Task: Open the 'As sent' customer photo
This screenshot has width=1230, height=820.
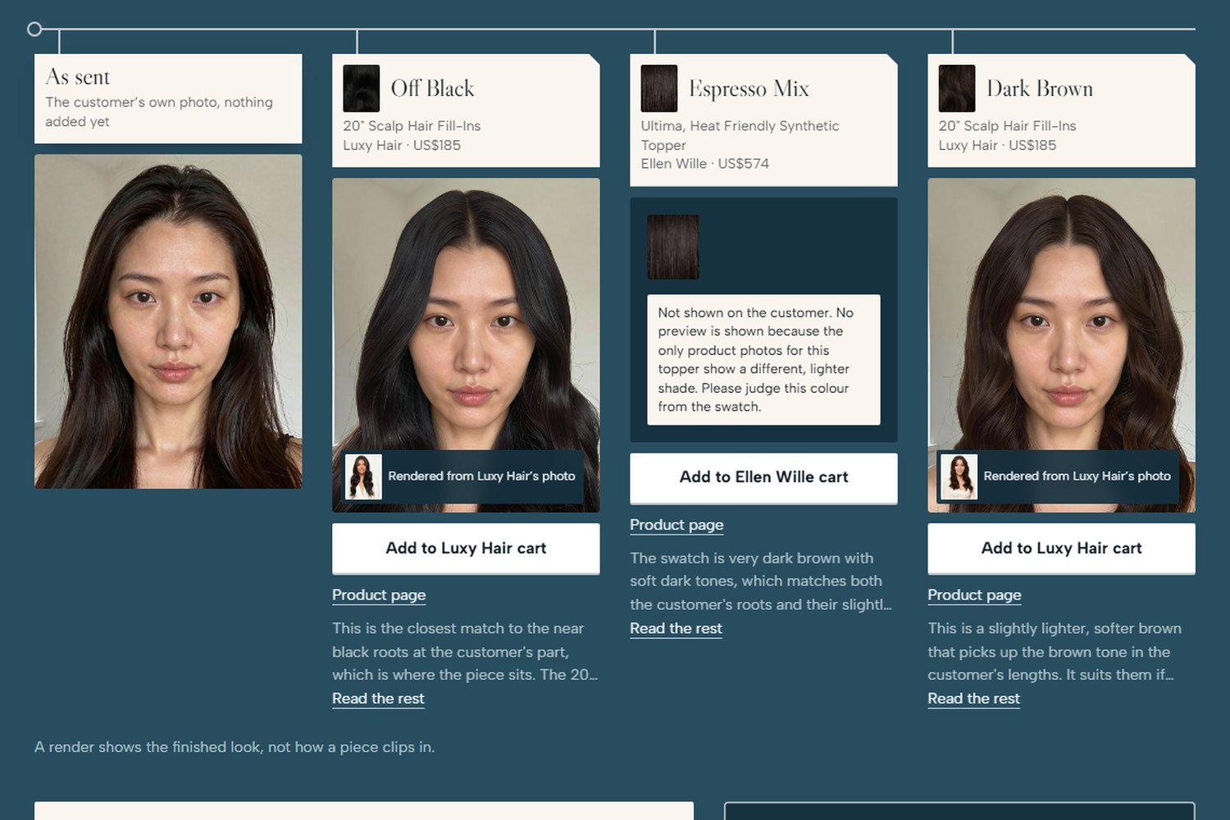Action: pos(168,321)
